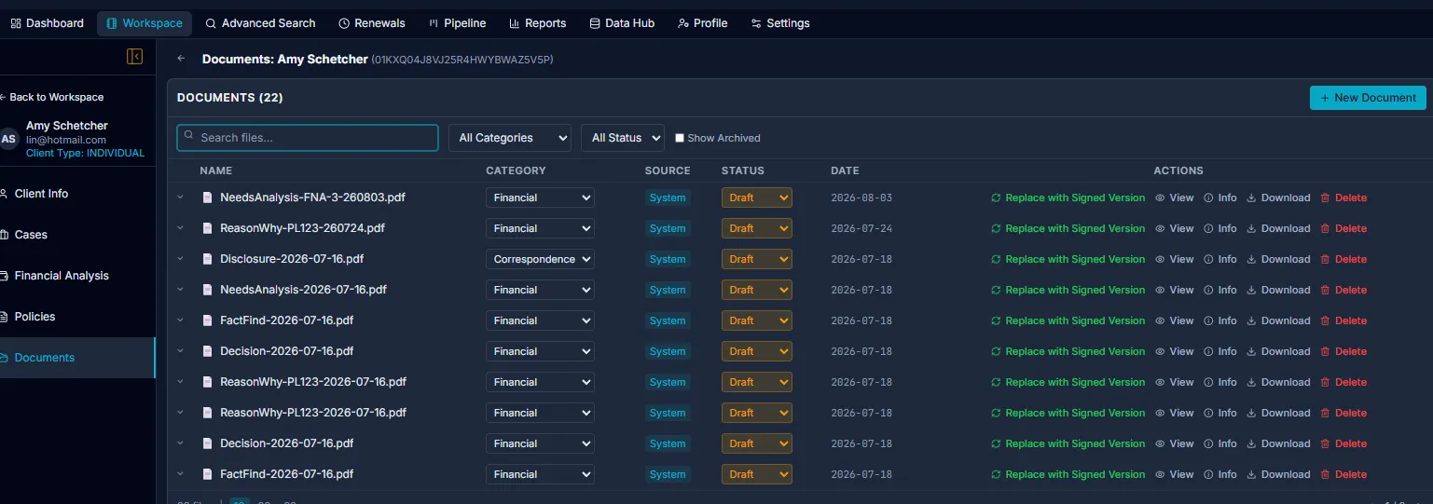Open the Data Hub tab
The image size is (1433, 504).
click(622, 23)
